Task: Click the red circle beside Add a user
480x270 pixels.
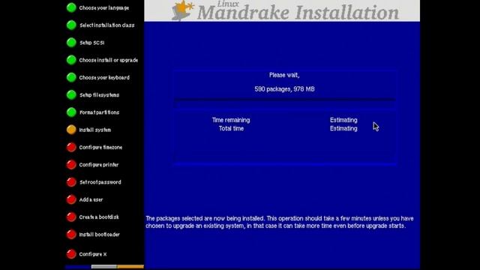Action: tap(71, 199)
